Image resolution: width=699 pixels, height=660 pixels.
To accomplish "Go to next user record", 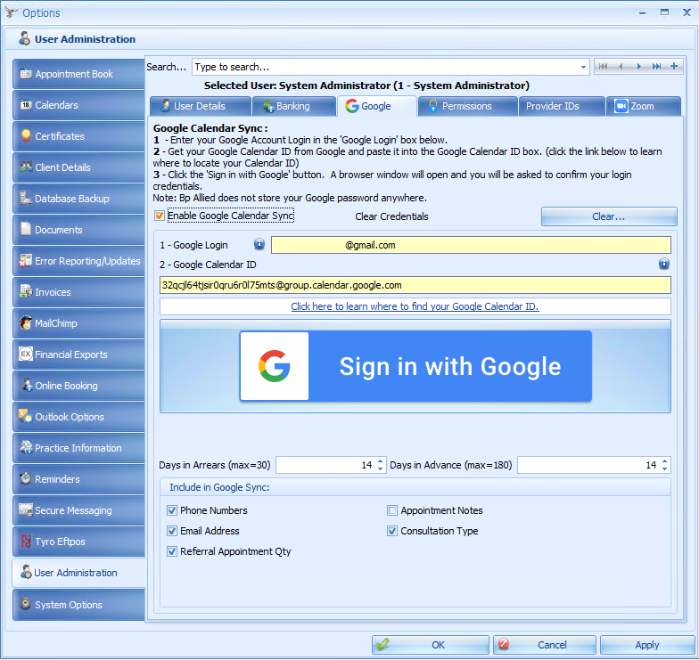I will point(638,67).
